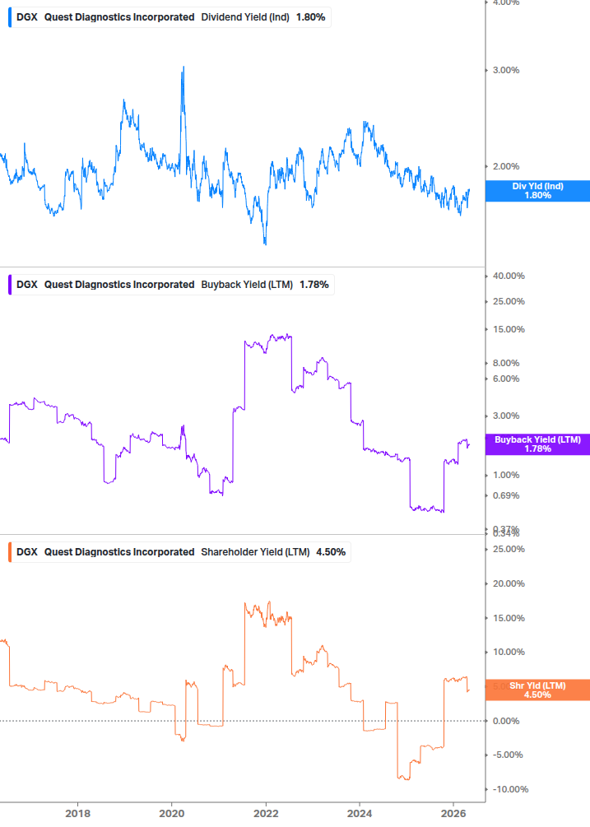
Task: Click the orange color bar of the Shareholder Yield legend
Action: (10, 552)
